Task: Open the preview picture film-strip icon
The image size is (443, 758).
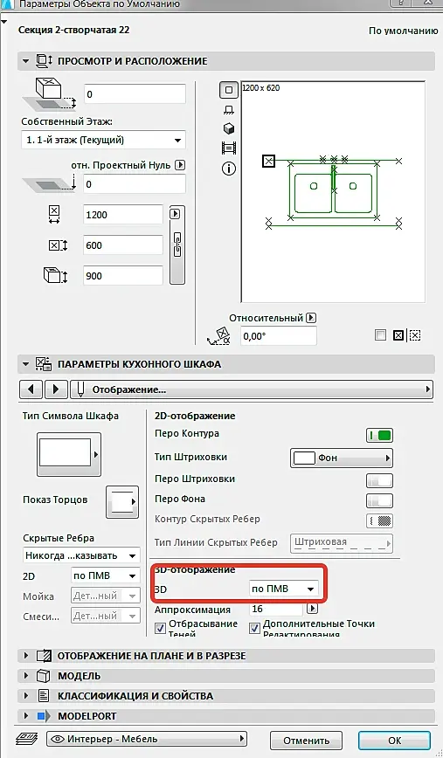Action: point(229,148)
